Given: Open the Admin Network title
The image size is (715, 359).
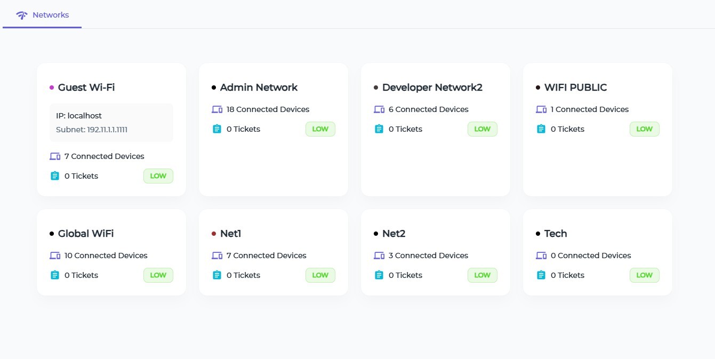Looking at the screenshot, I should coord(259,87).
